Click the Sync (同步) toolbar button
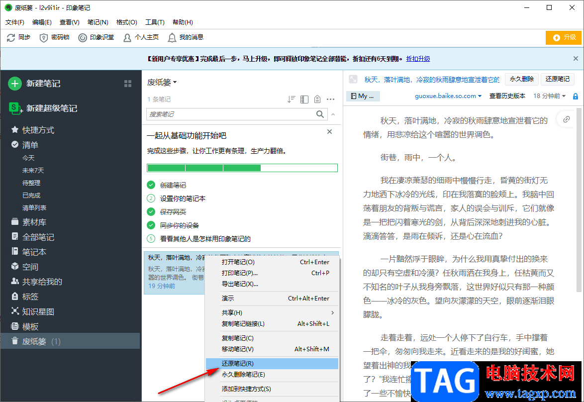 [x=18, y=37]
